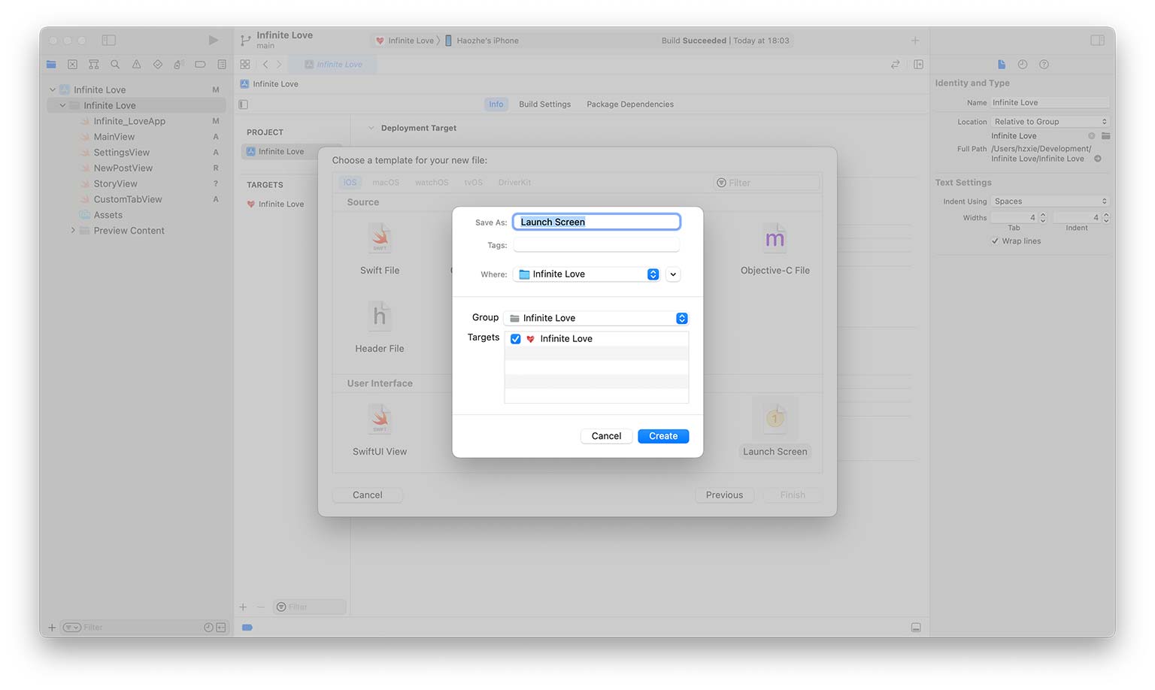Toggle the Wrap lines checkbox

(995, 241)
